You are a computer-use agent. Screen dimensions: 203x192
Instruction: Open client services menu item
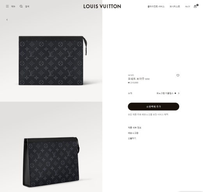pyautogui.click(x=156, y=6)
